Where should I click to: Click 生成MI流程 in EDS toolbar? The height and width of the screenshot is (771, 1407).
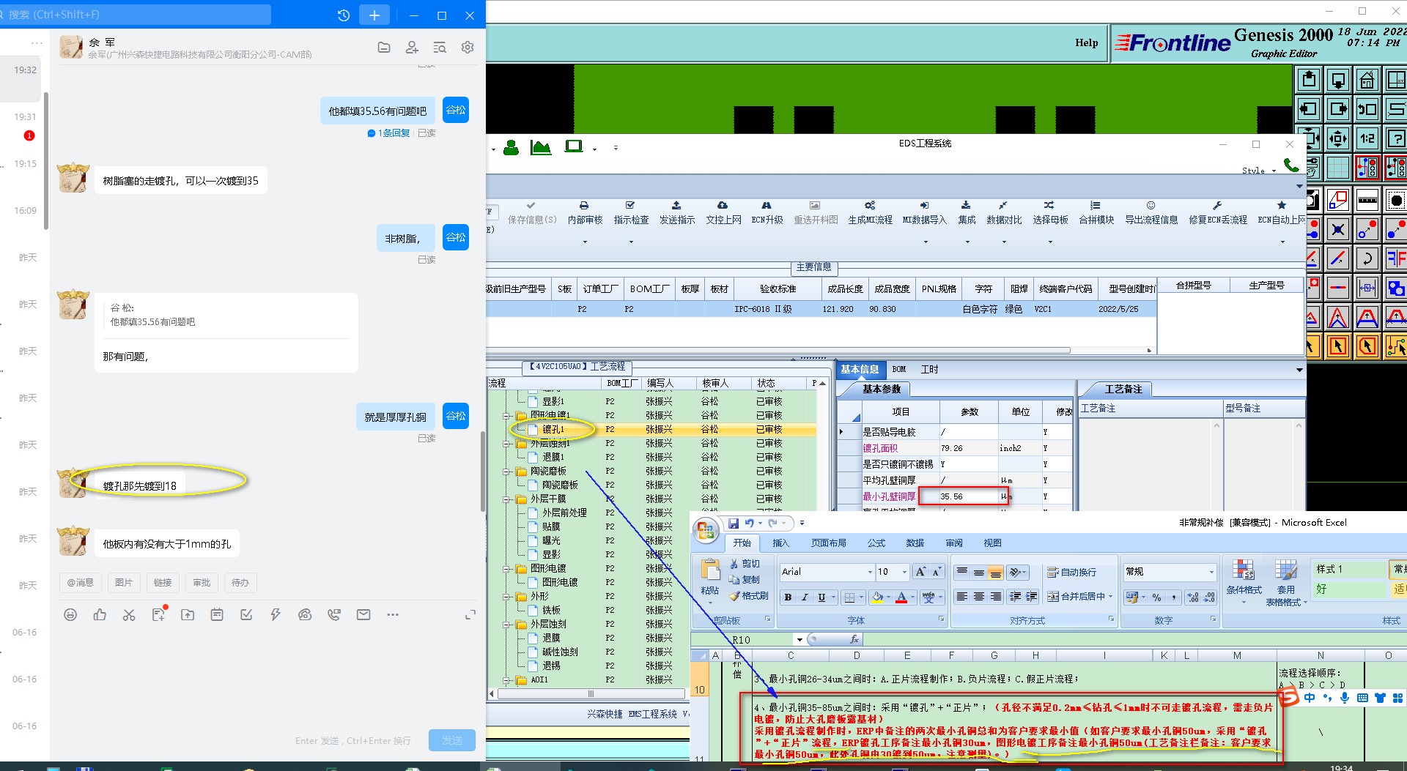click(x=870, y=213)
